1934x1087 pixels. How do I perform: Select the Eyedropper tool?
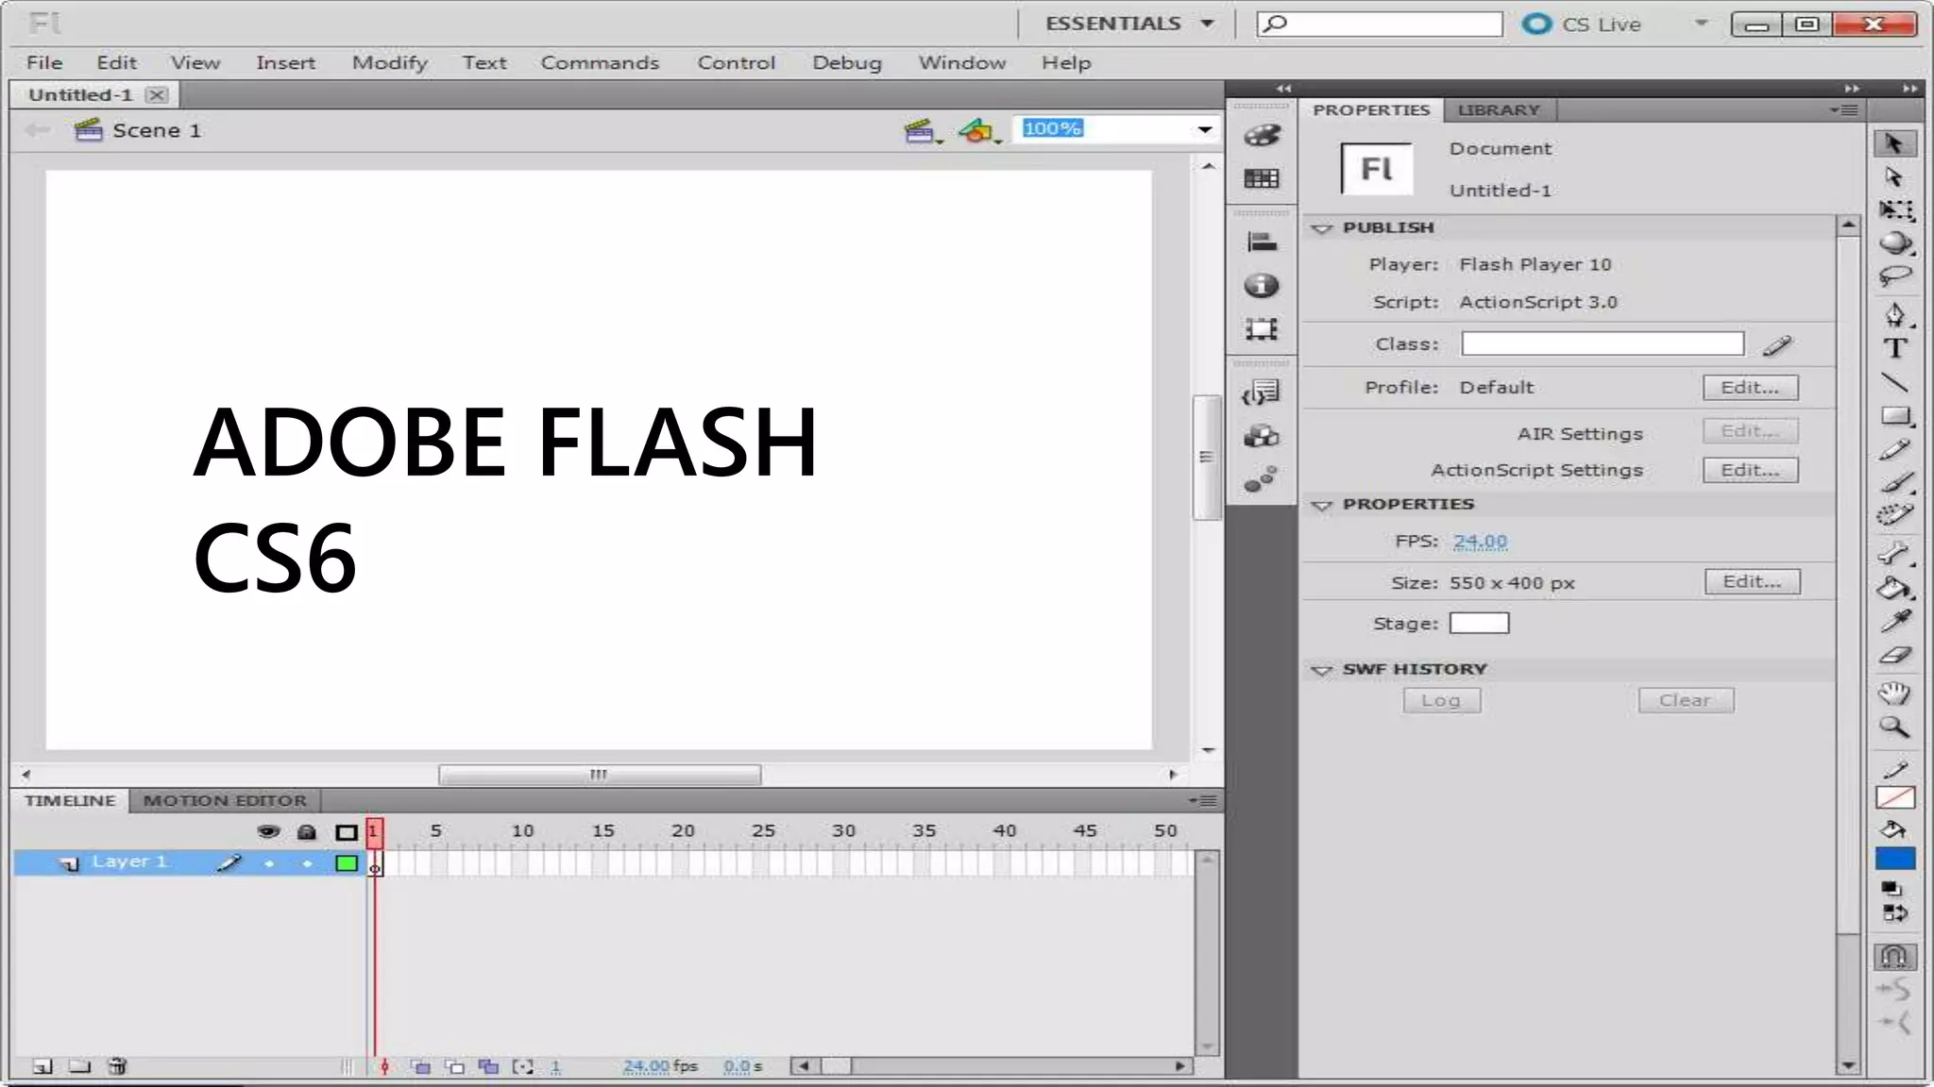[1894, 622]
